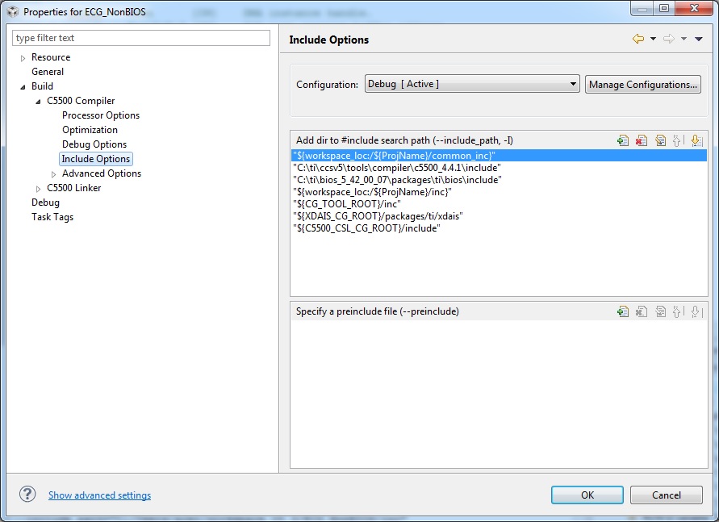Go forward with the gray arrow
Image resolution: width=719 pixels, height=522 pixels.
tap(668, 39)
